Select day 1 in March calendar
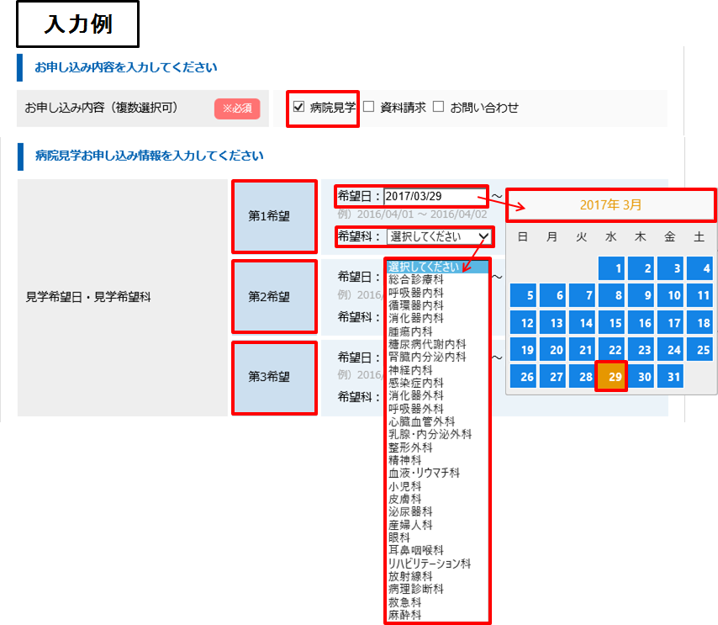The height and width of the screenshot is (625, 718). tap(615, 269)
